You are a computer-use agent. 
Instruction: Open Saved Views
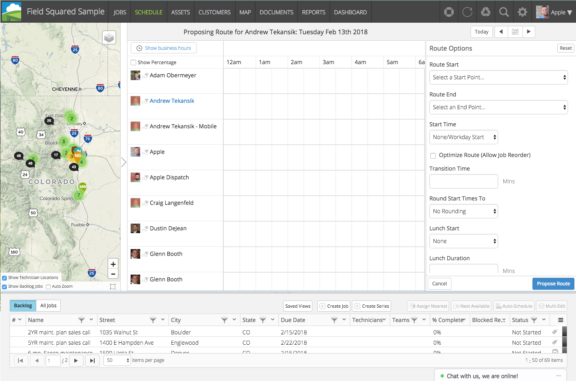tap(298, 306)
